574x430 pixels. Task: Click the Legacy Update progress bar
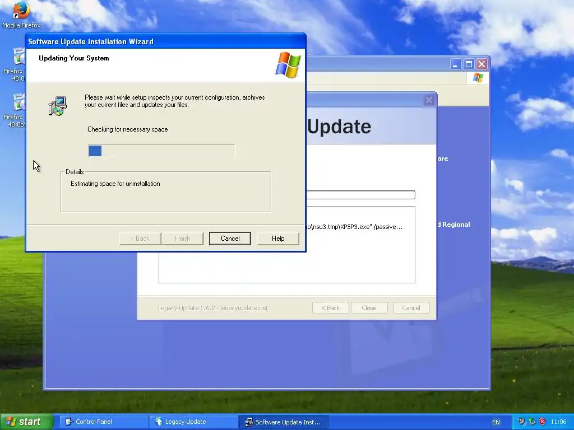click(360, 195)
